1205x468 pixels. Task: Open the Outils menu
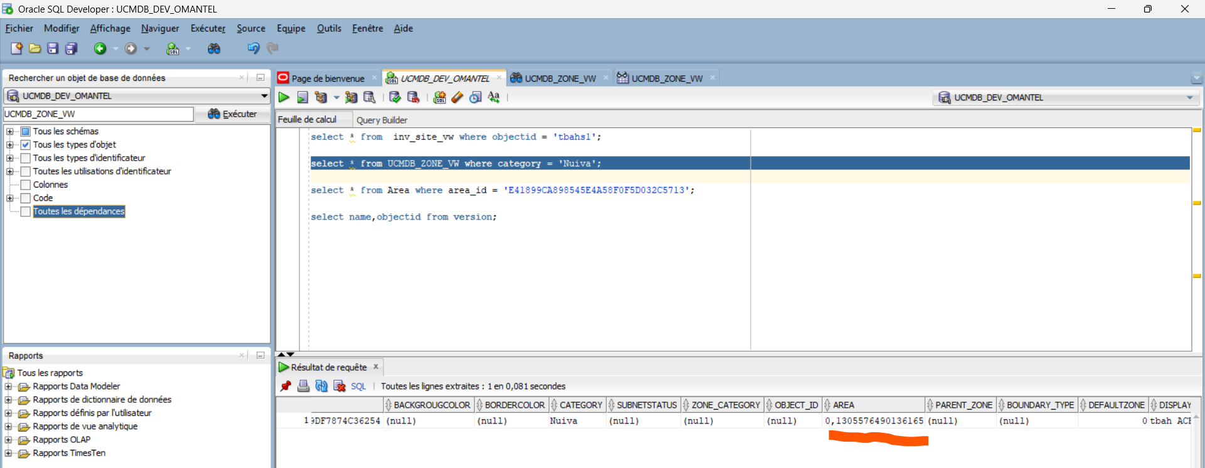(329, 28)
